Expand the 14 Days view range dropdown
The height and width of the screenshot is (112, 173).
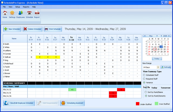(x=158, y=67)
